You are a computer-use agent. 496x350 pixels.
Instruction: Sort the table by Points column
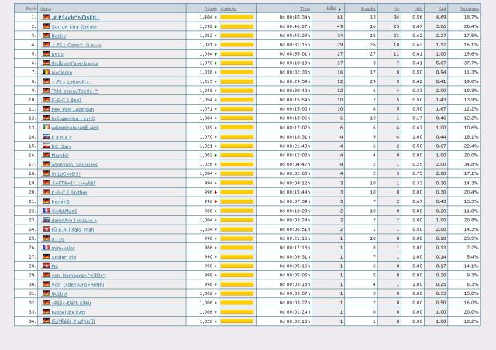coord(210,8)
